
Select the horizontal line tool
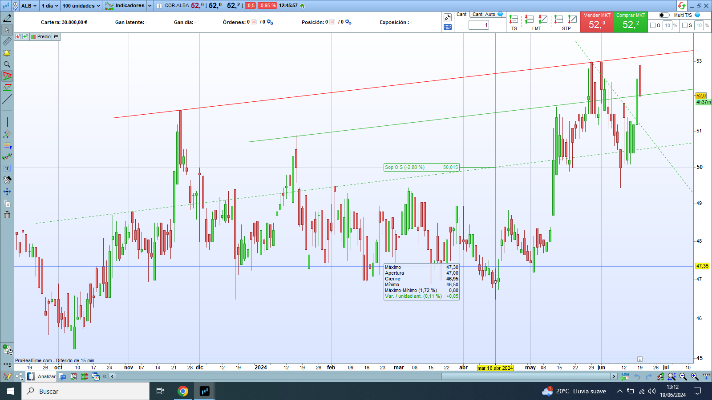click(7, 111)
